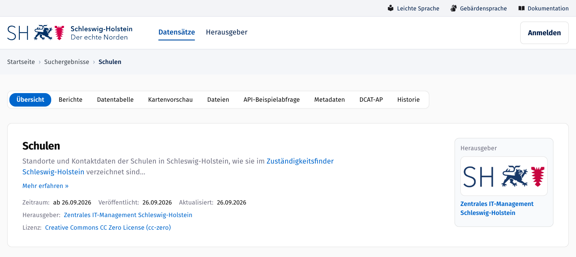The height and width of the screenshot is (257, 576).
Task: Open the Creative Commons CC Zero License link
Action: point(108,228)
